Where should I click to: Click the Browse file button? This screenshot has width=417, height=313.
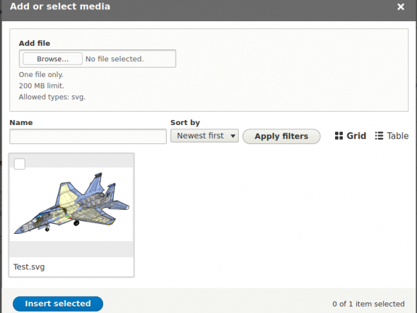click(53, 59)
